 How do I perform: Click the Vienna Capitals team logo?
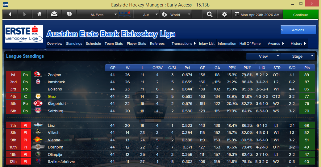coord(38,140)
